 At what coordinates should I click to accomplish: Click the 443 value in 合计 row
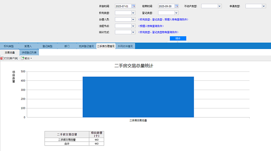[96, 144]
